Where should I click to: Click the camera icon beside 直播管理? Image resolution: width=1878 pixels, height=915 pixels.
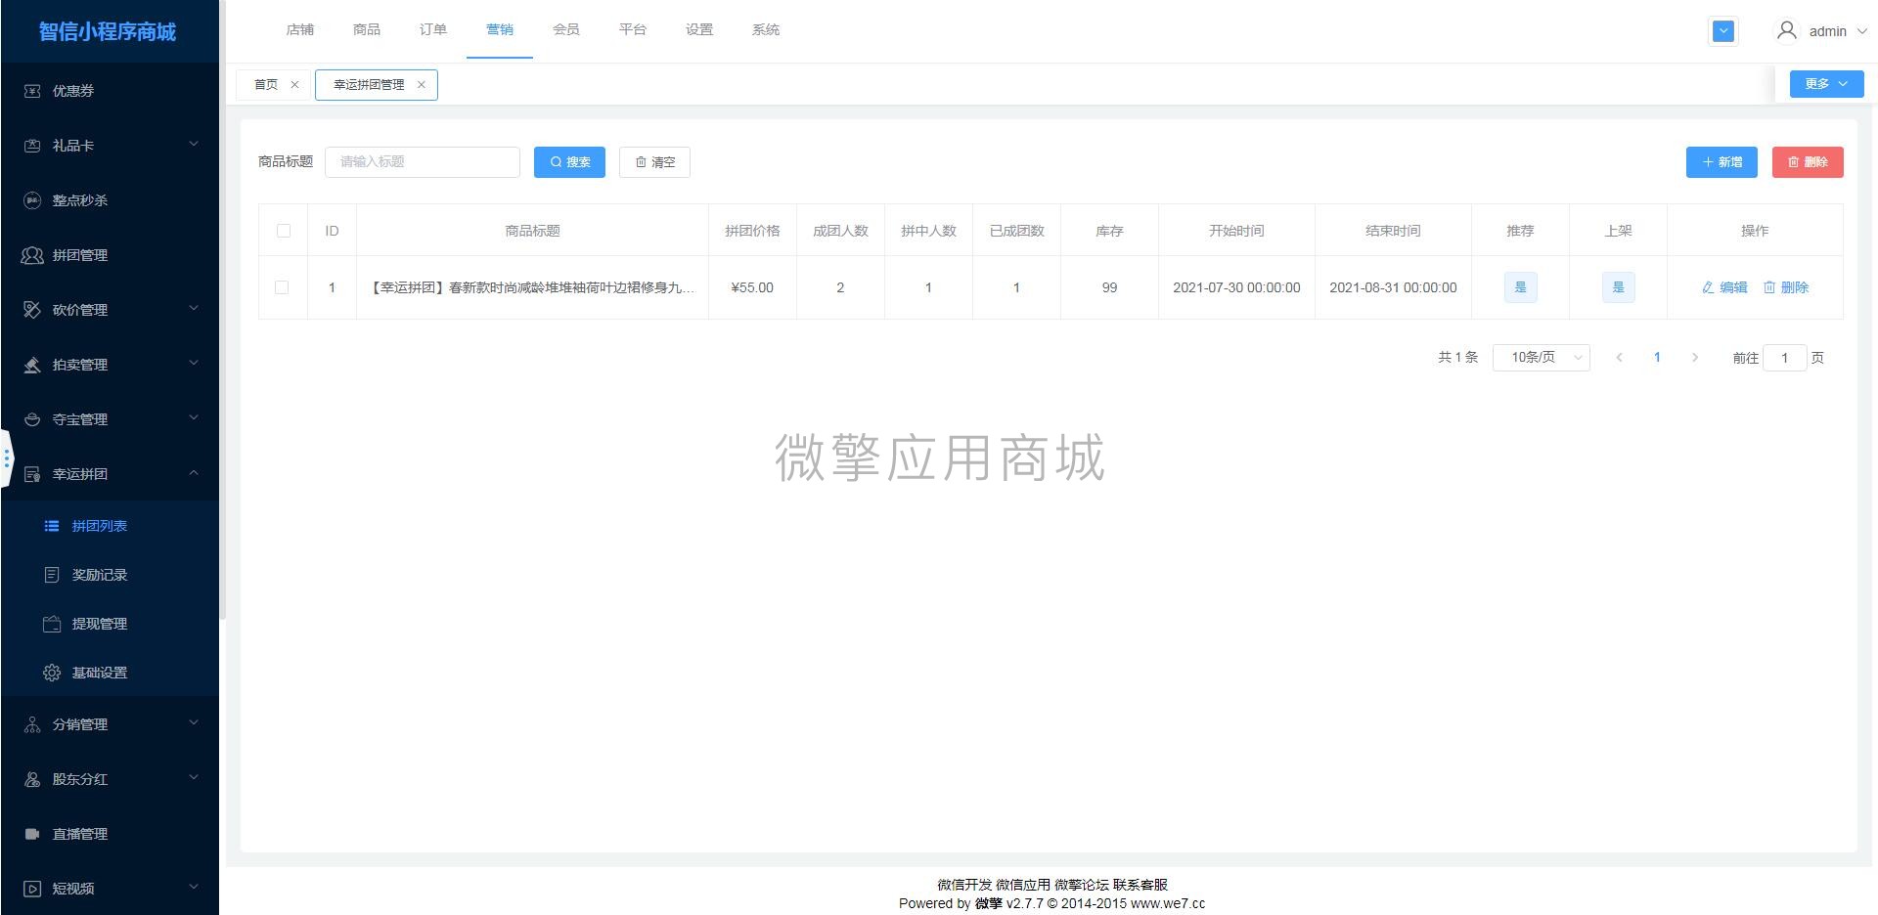pyautogui.click(x=32, y=834)
